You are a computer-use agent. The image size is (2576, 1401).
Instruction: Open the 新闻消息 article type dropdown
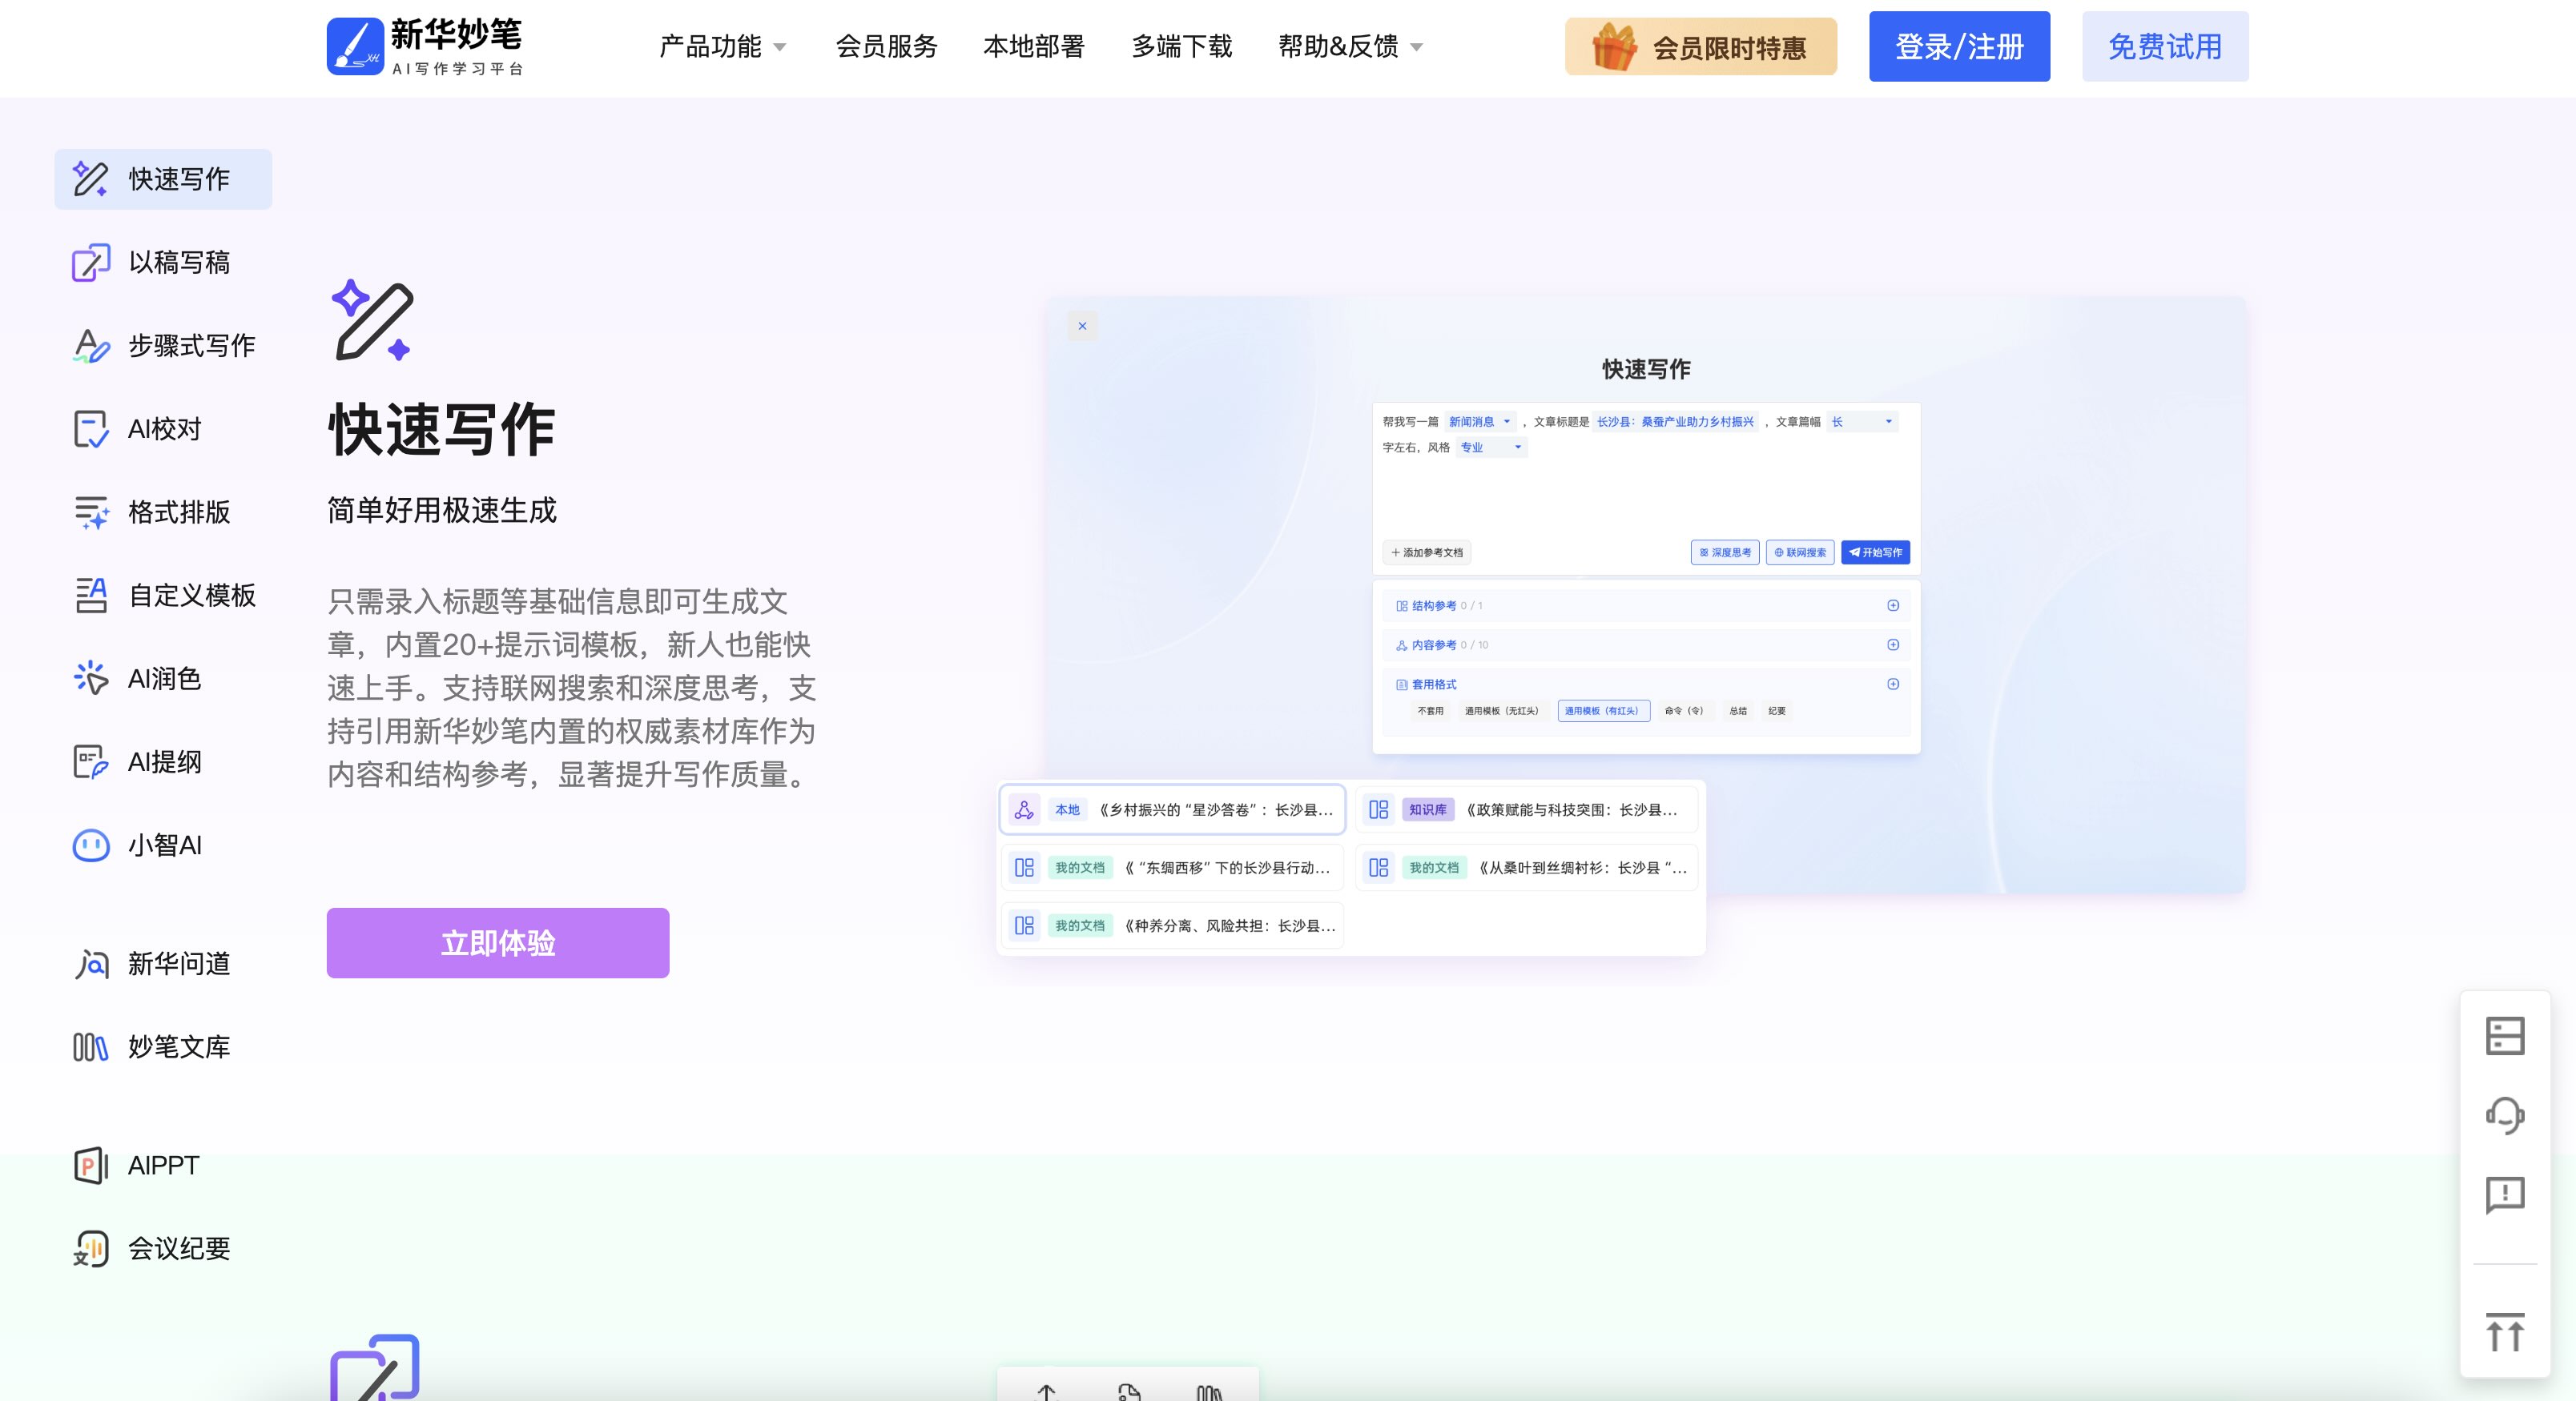1480,422
